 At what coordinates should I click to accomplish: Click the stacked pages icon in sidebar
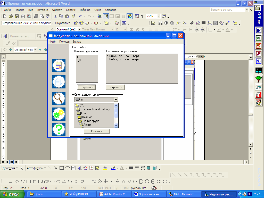coord(59,82)
